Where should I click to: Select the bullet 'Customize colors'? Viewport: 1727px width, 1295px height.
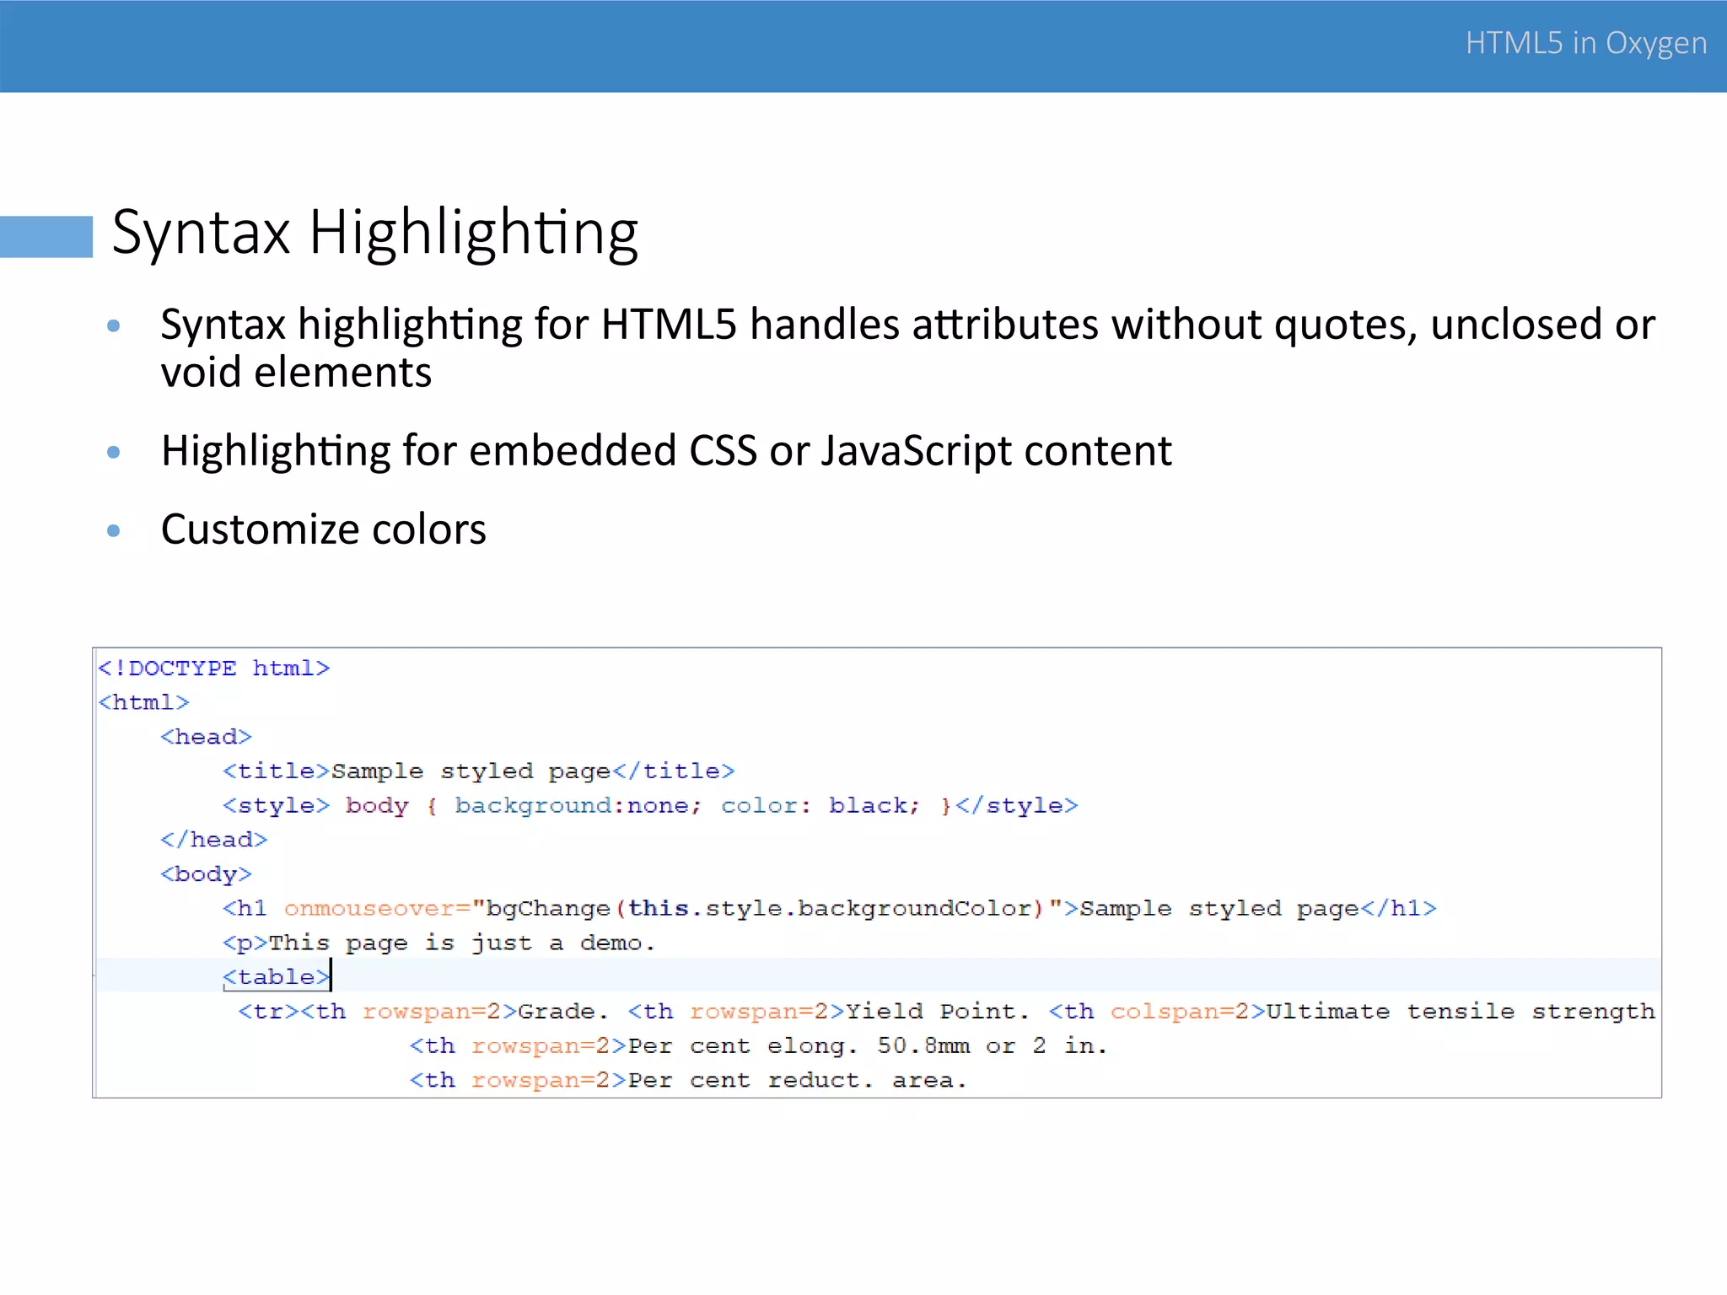(324, 529)
